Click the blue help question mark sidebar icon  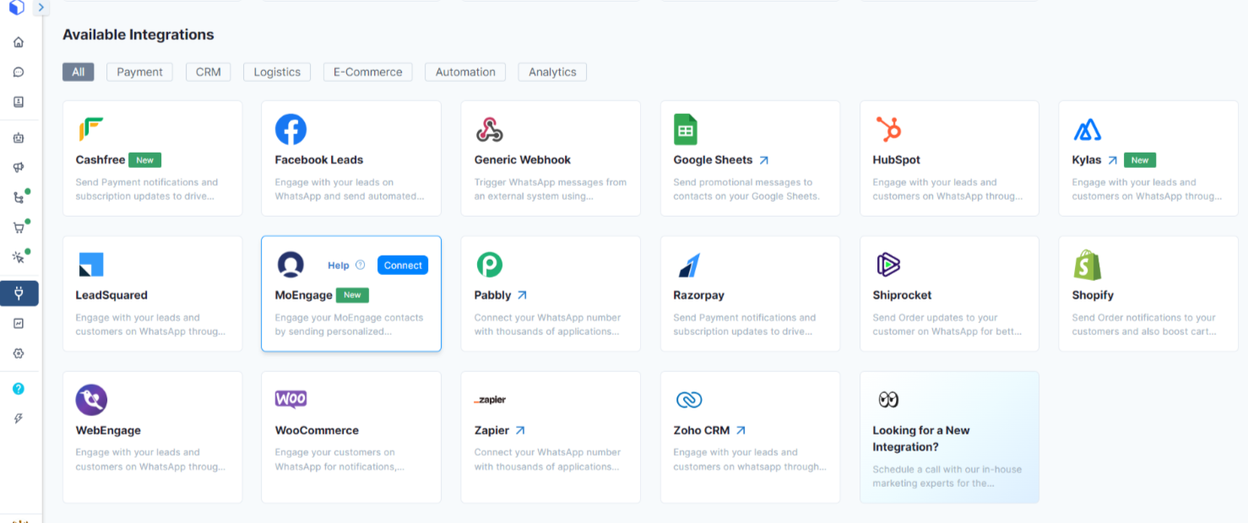[19, 389]
